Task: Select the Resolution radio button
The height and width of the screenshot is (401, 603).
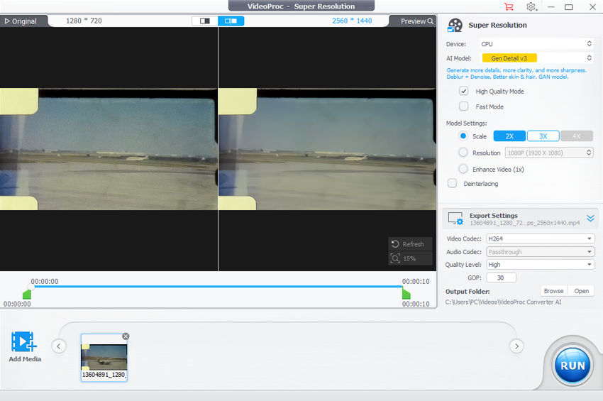Action: pos(463,153)
